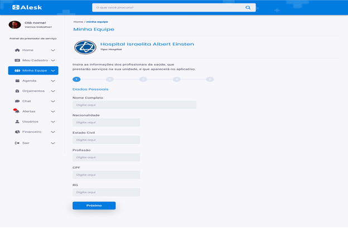Click the Orçamentos icon in sidebar
This screenshot has width=348, height=229.
click(17, 91)
